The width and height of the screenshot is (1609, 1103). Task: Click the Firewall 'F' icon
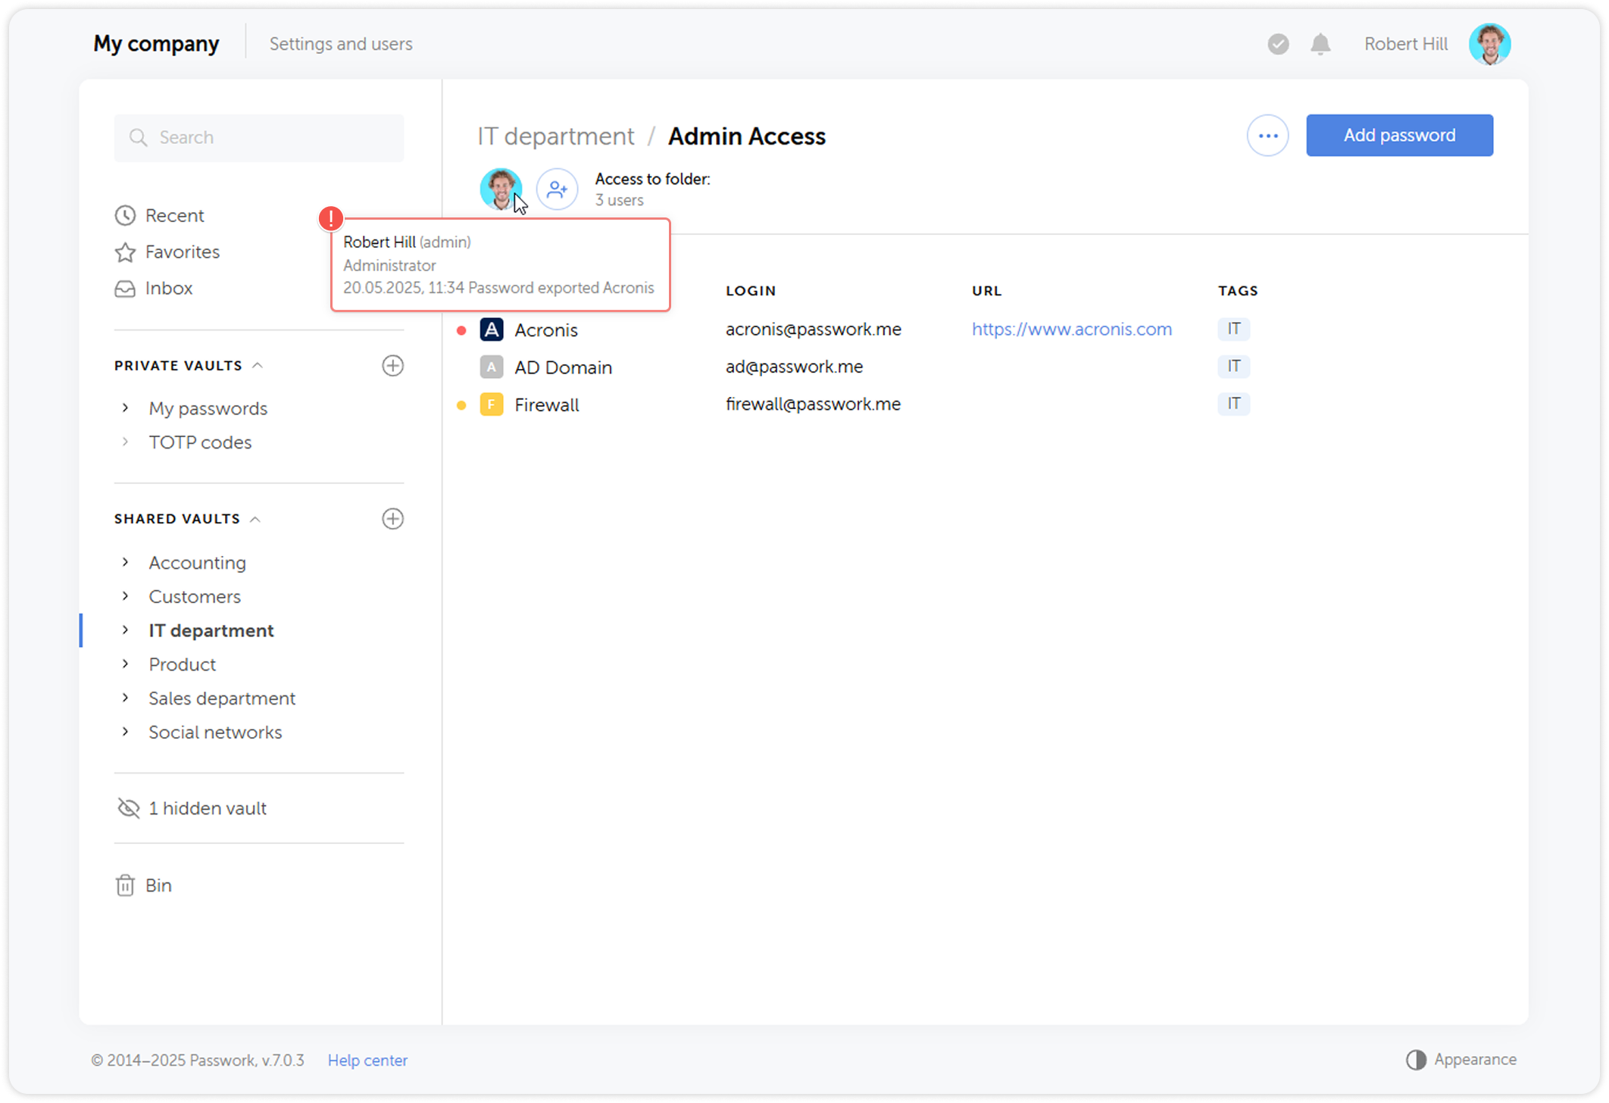(492, 404)
